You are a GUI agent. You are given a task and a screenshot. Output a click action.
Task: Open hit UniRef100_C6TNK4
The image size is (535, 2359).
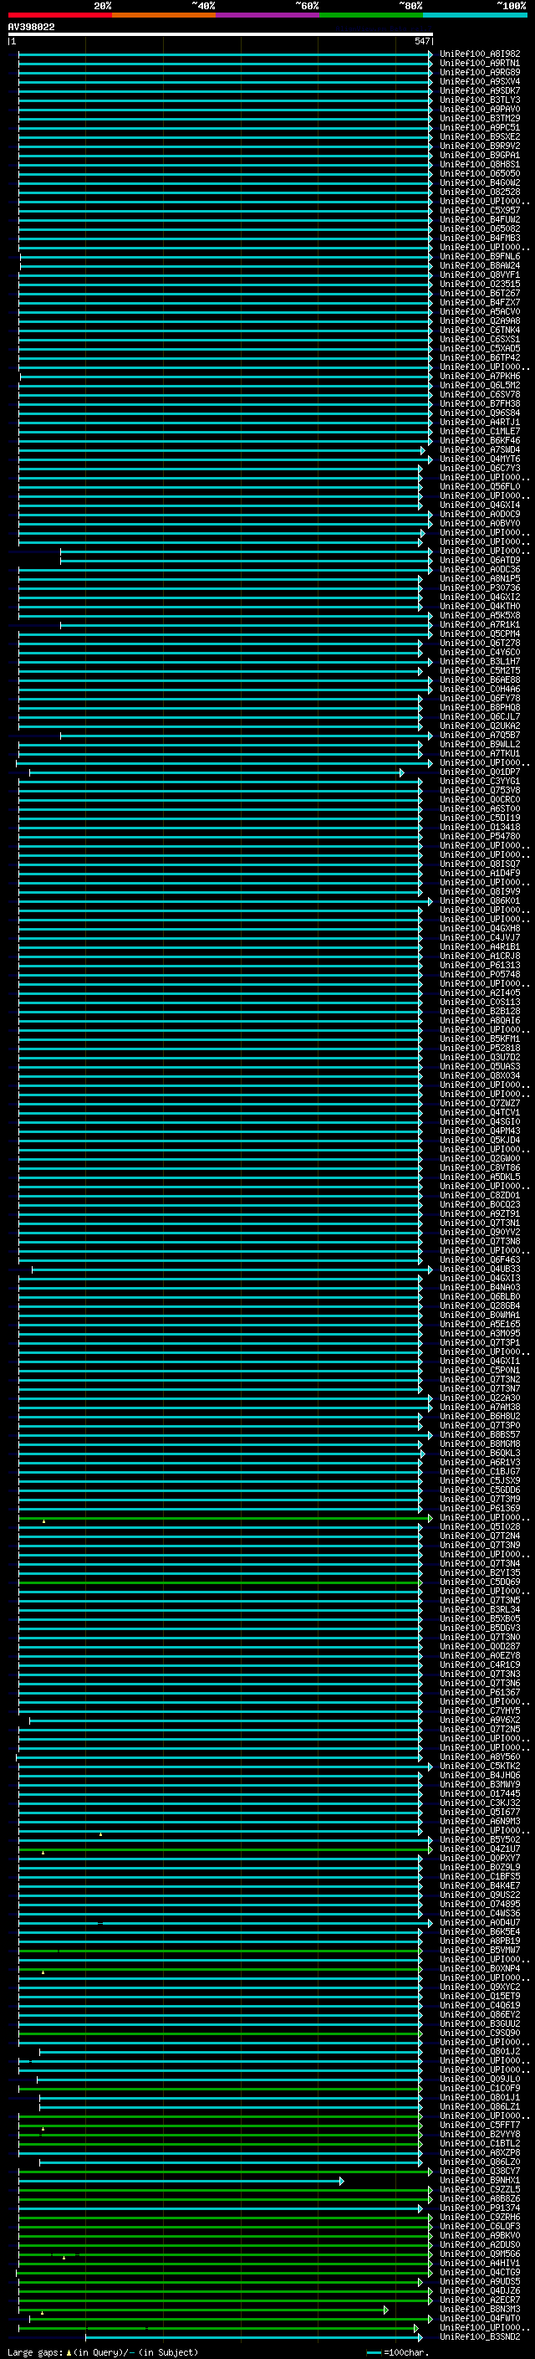point(480,330)
